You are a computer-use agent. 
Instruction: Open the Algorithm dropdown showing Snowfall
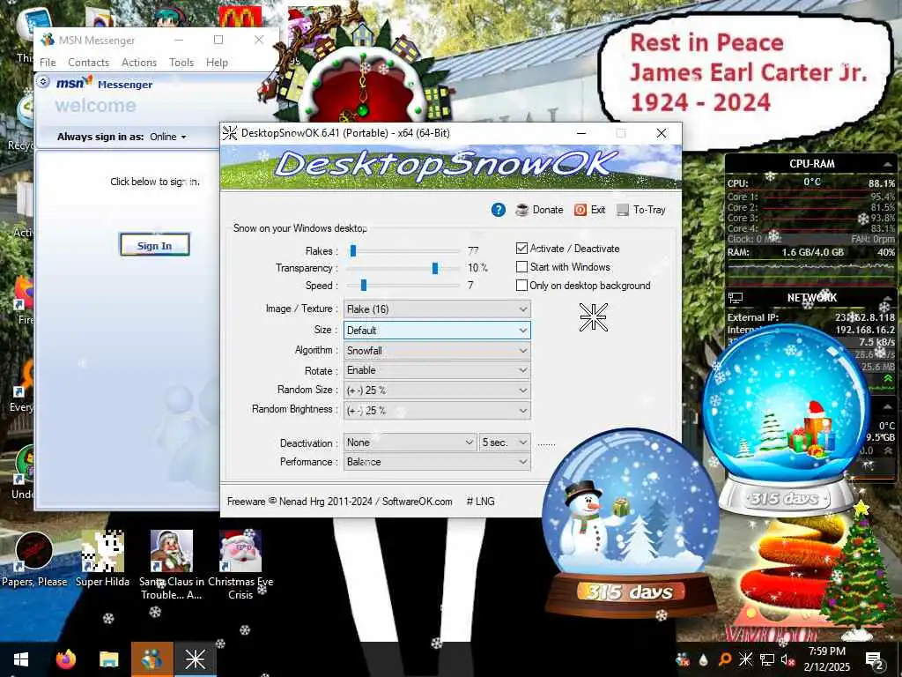(437, 350)
